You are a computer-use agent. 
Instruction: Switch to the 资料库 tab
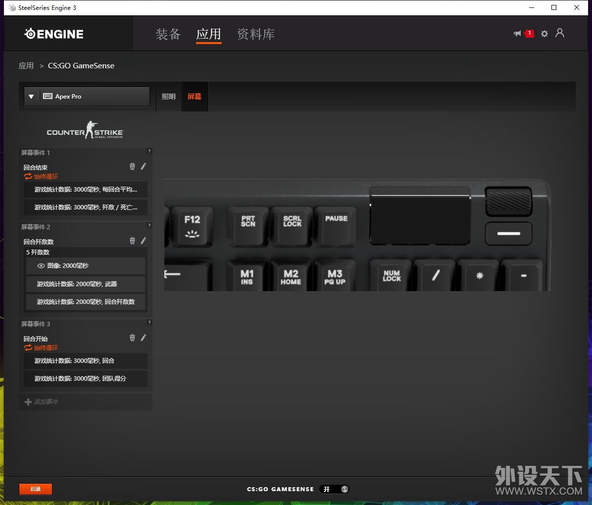tap(255, 34)
